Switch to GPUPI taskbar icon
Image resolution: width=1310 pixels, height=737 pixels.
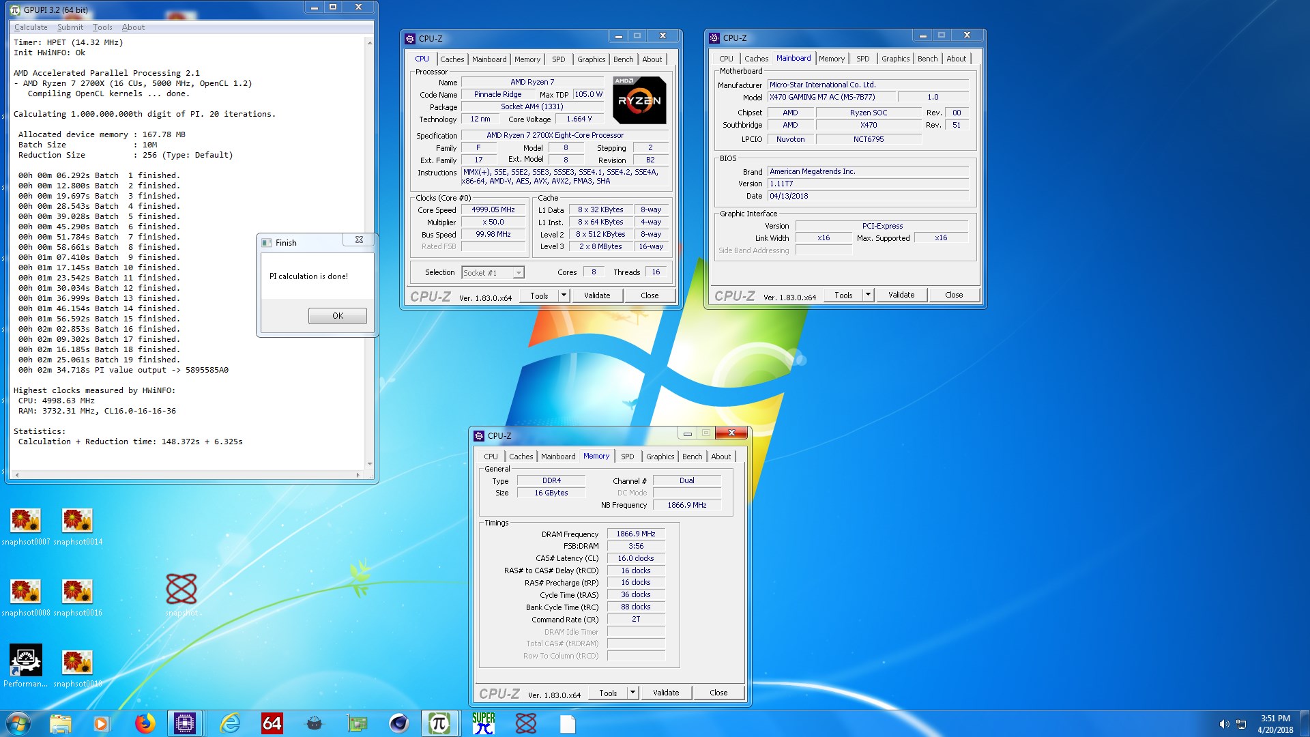click(x=439, y=723)
